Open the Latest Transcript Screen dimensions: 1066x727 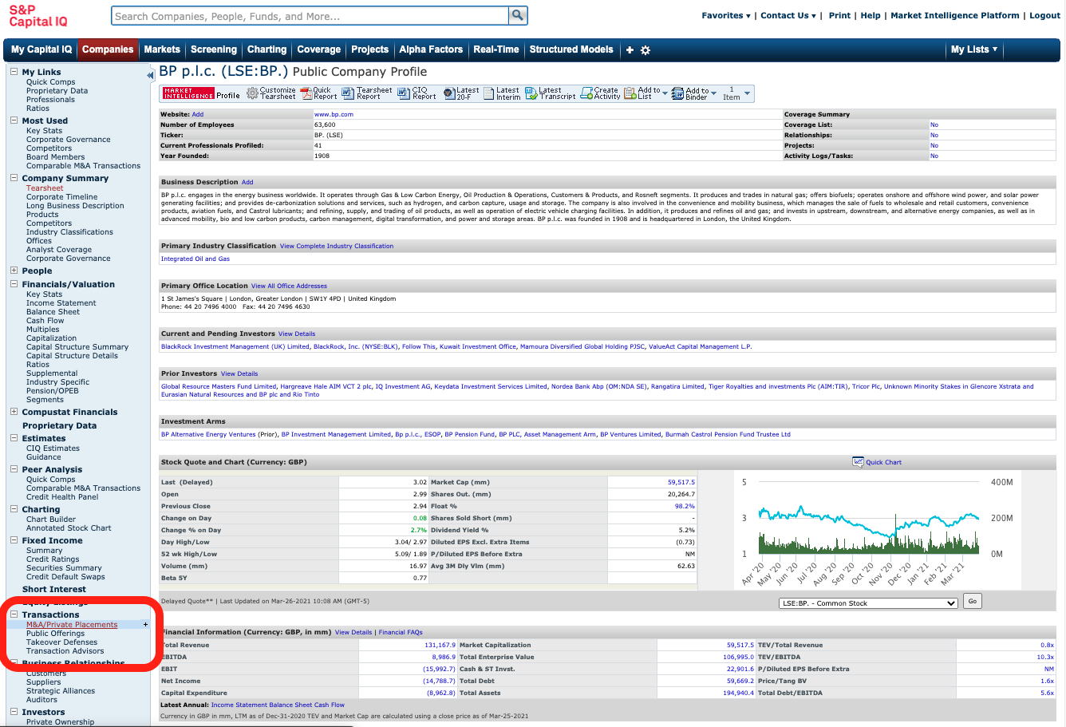click(x=531, y=93)
